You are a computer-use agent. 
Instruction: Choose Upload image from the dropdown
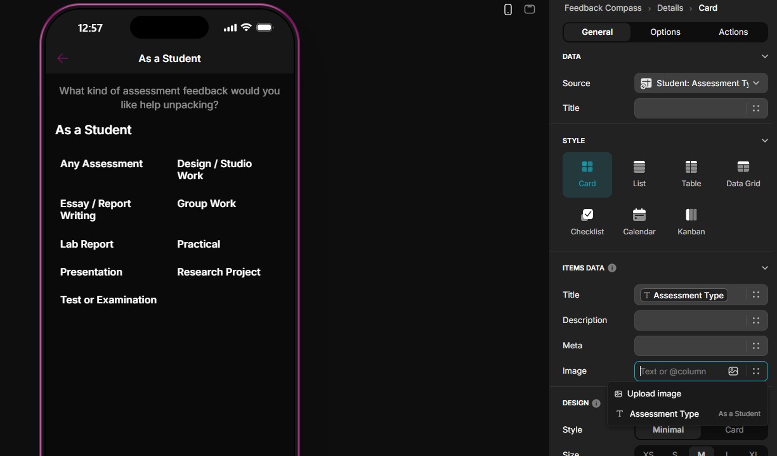(x=688, y=394)
